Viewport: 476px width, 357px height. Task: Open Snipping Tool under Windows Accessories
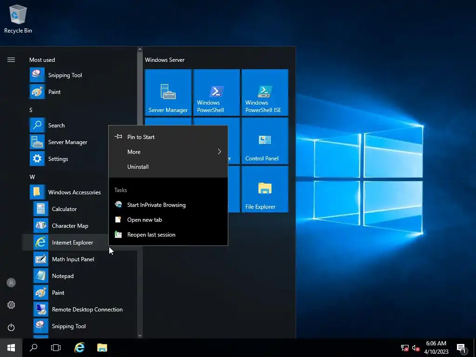tap(79, 326)
